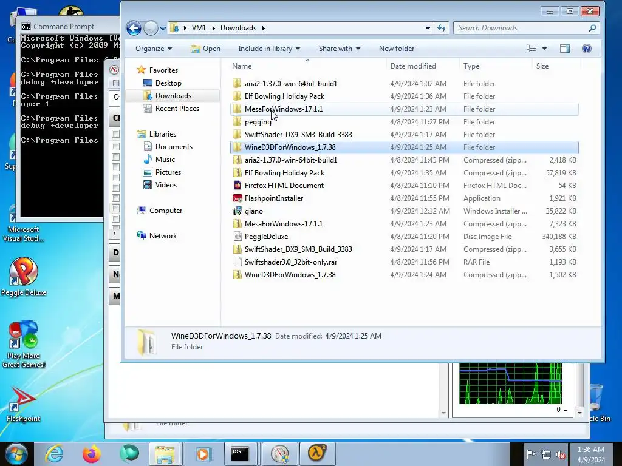Select the aria2 compressed zip file icon
This screenshot has width=622, height=466.
click(238, 160)
